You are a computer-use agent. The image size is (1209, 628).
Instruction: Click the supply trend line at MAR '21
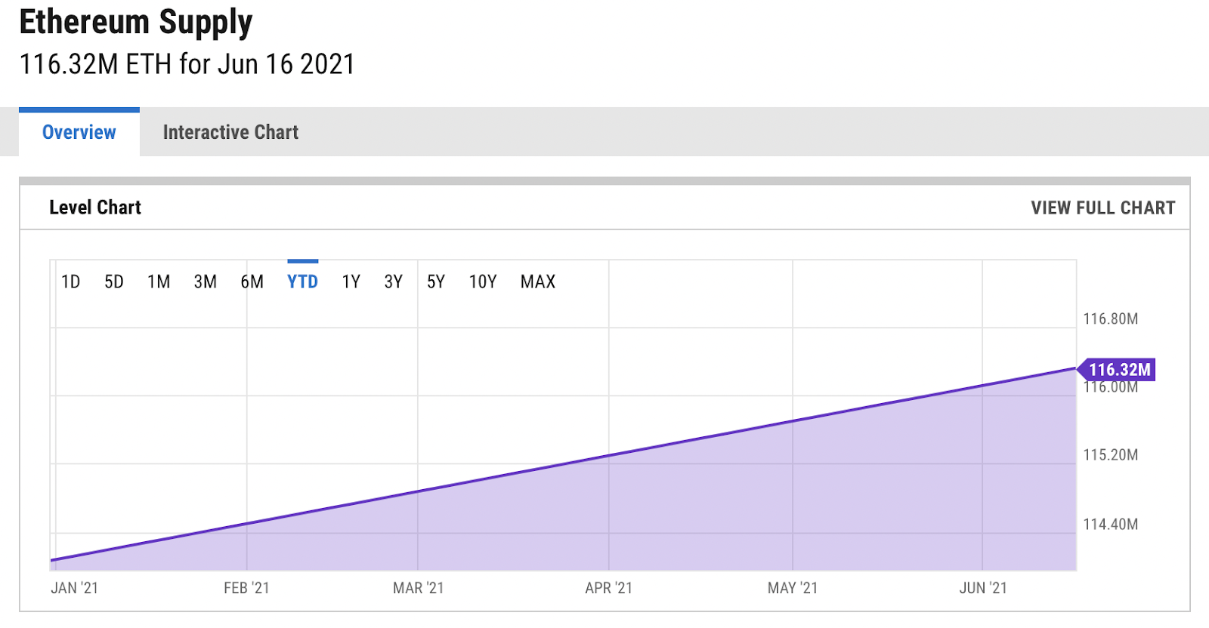(x=419, y=491)
